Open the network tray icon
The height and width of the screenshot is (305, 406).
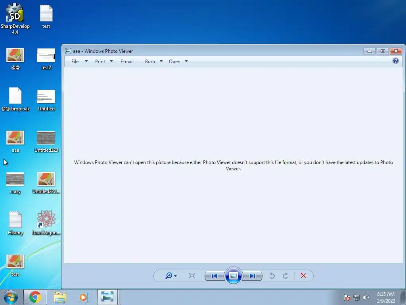pos(356,297)
